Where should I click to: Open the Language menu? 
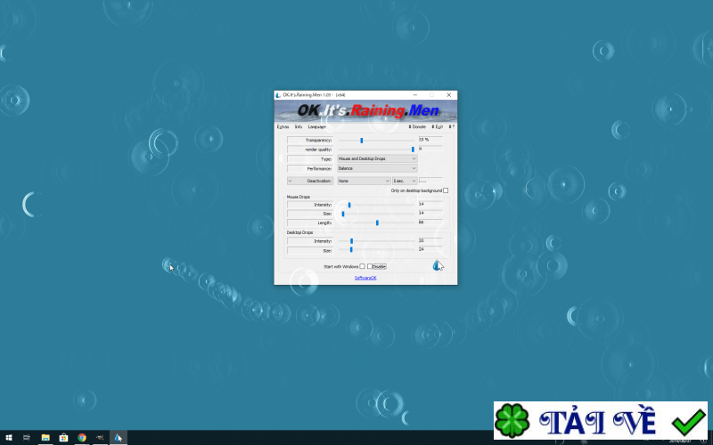[317, 126]
